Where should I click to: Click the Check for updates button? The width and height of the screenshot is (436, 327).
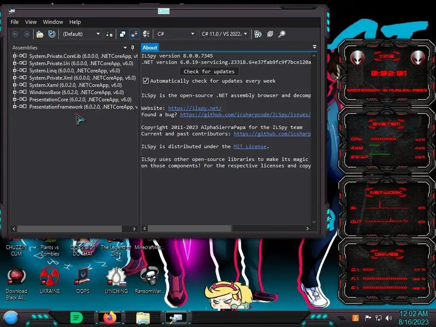tap(209, 72)
